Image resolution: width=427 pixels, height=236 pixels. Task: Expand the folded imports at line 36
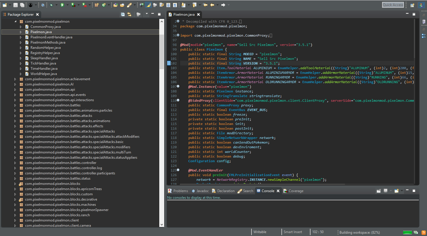pyautogui.click(x=178, y=35)
